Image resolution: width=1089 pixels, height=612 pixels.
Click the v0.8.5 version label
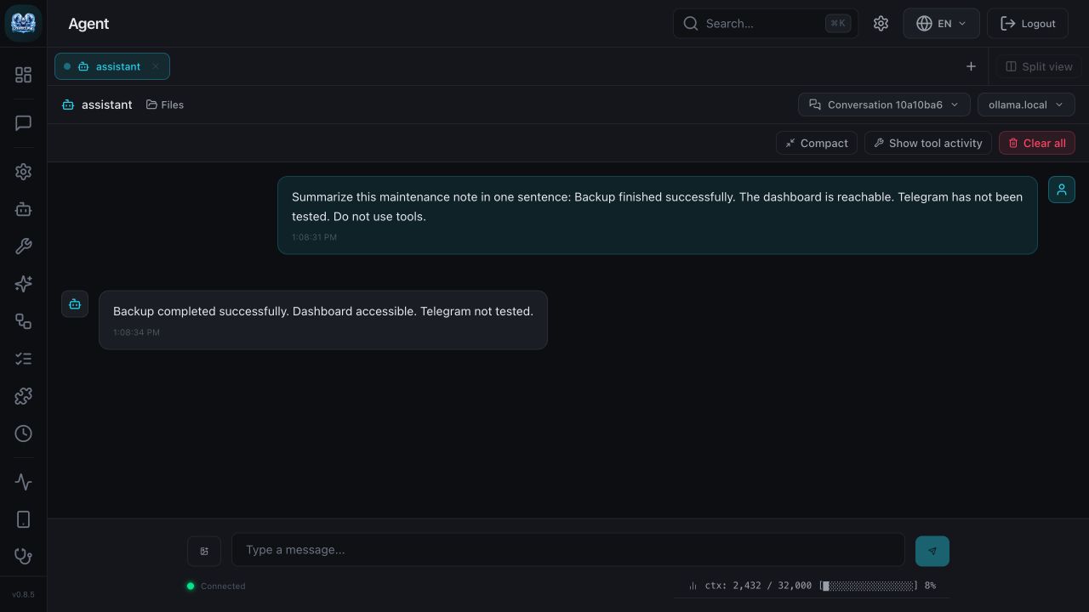pos(23,594)
